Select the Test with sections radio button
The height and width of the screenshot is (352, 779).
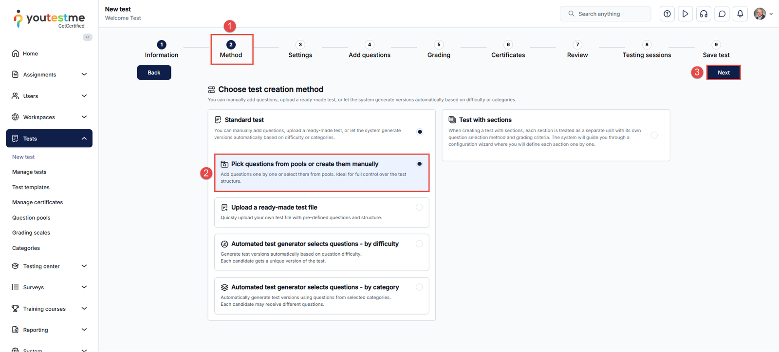coord(654,135)
